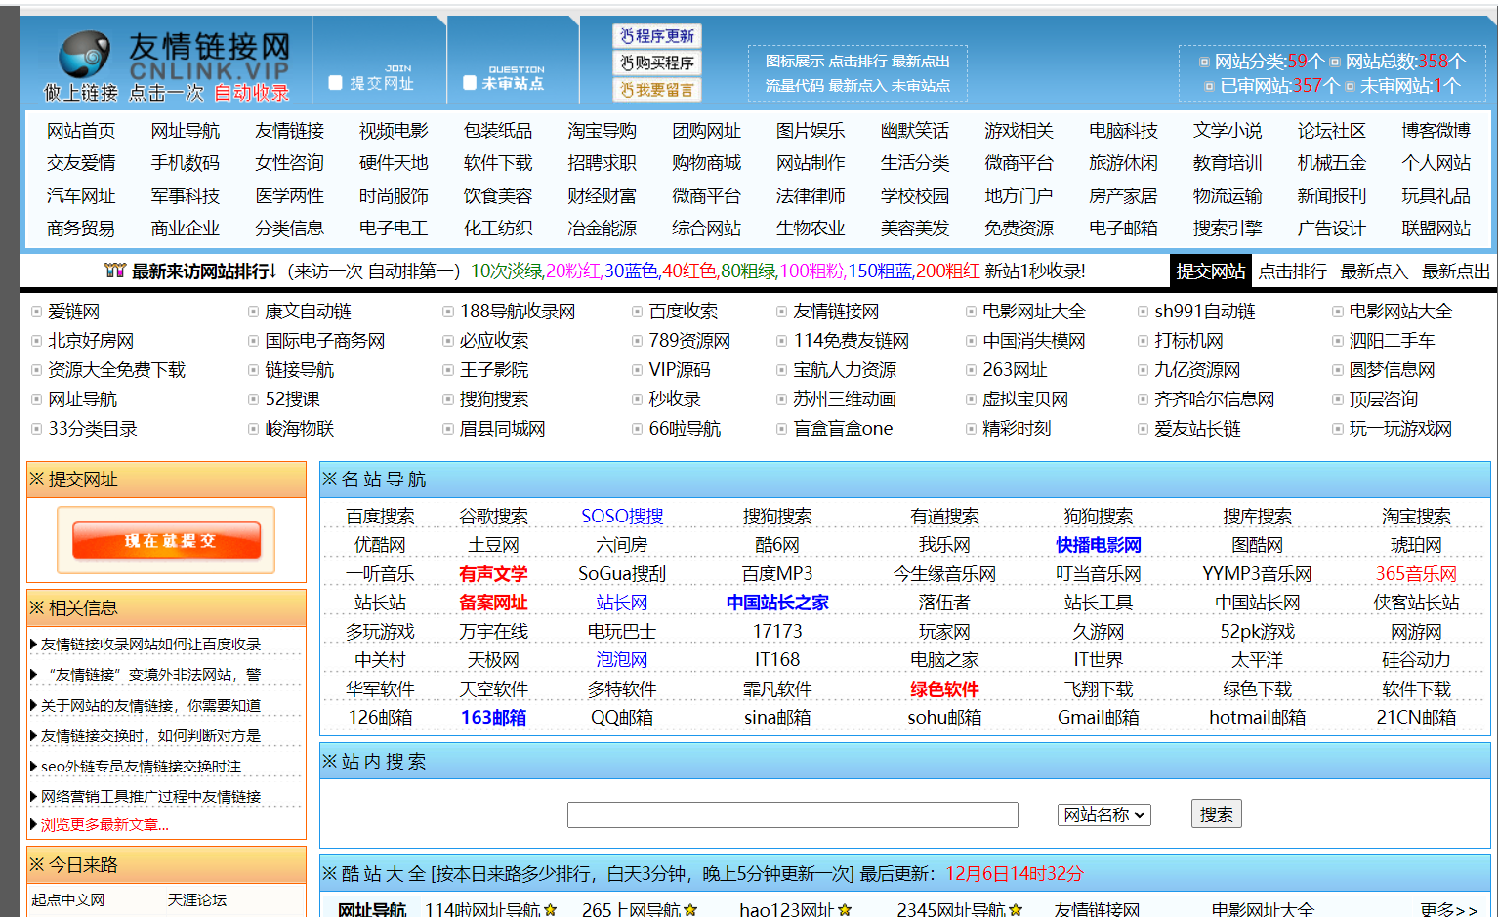Open the 未审站点 QUESTION banner button

(504, 78)
